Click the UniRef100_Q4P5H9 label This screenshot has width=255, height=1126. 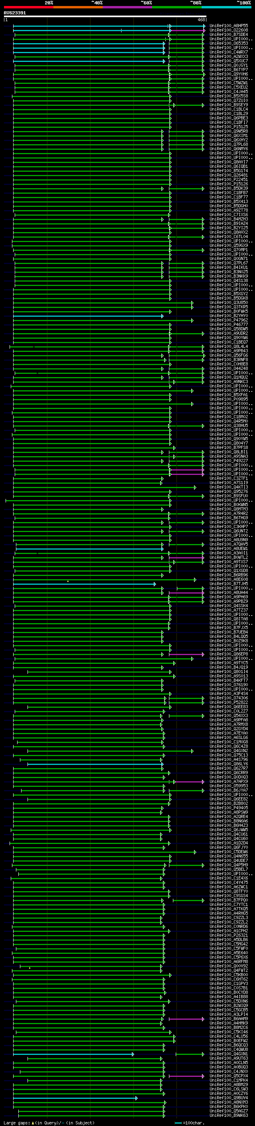tap(229, 865)
